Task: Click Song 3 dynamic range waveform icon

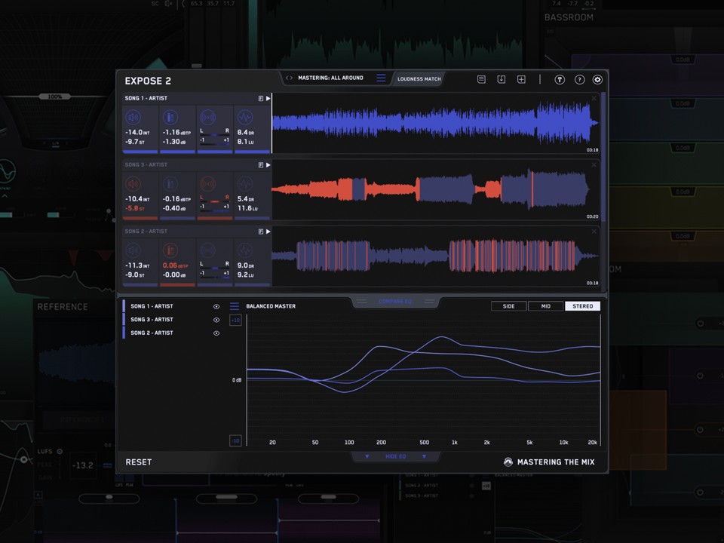Action: 244,184
